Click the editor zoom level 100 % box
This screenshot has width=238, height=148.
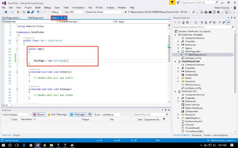pyautogui.click(x=5, y=105)
